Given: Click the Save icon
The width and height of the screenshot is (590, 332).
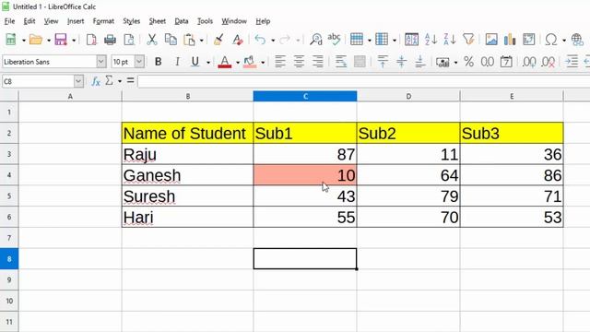Looking at the screenshot, I should click(x=61, y=39).
